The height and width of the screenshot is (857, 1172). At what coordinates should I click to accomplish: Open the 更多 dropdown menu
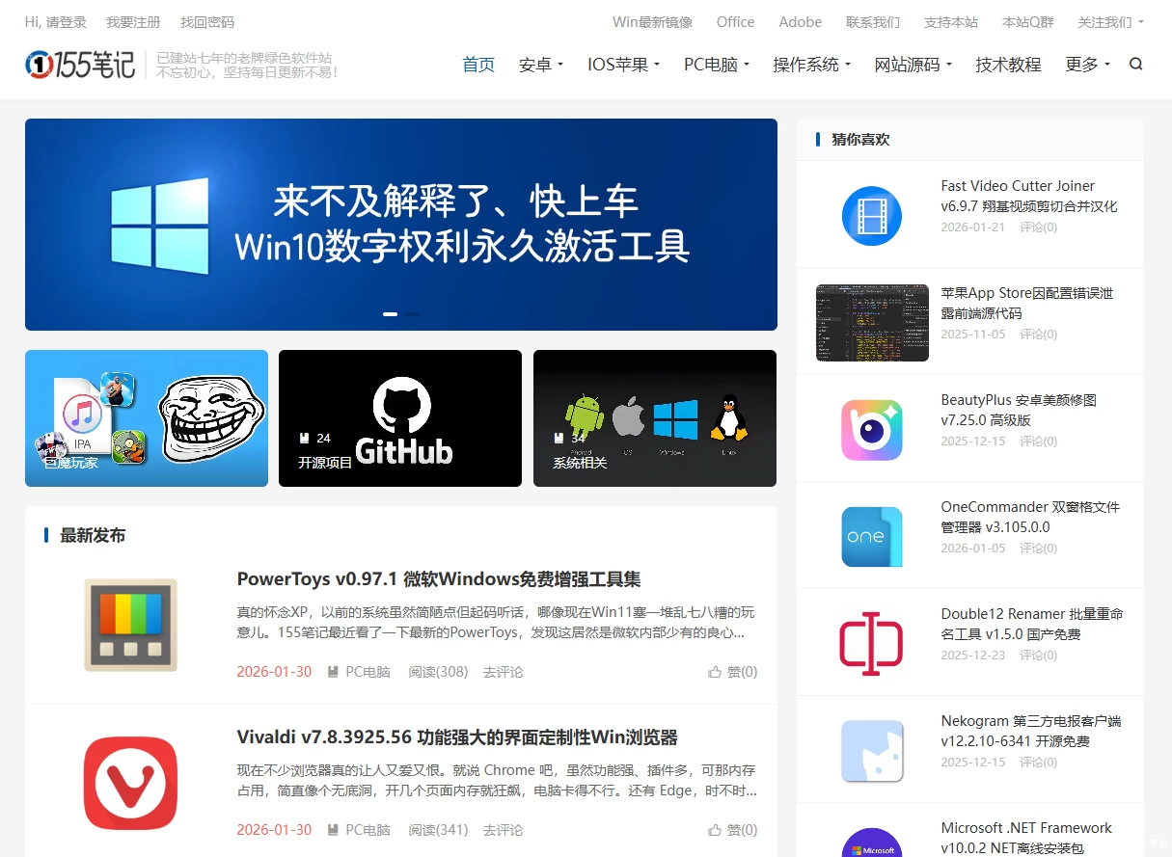click(x=1087, y=65)
